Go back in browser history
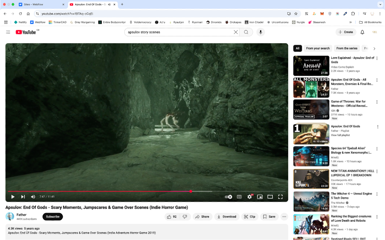Screen dimensions: 385x240 click(x=5, y=14)
